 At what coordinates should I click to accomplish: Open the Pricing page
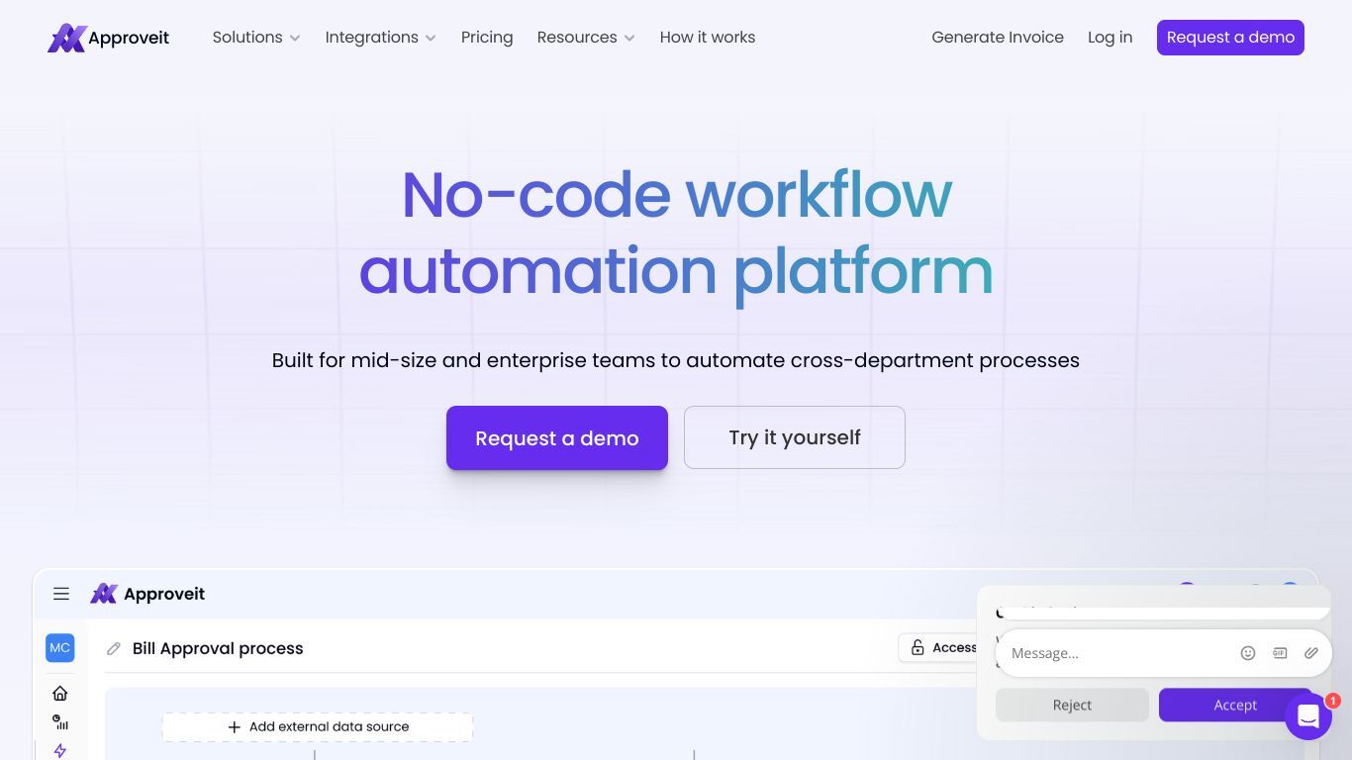coord(487,38)
